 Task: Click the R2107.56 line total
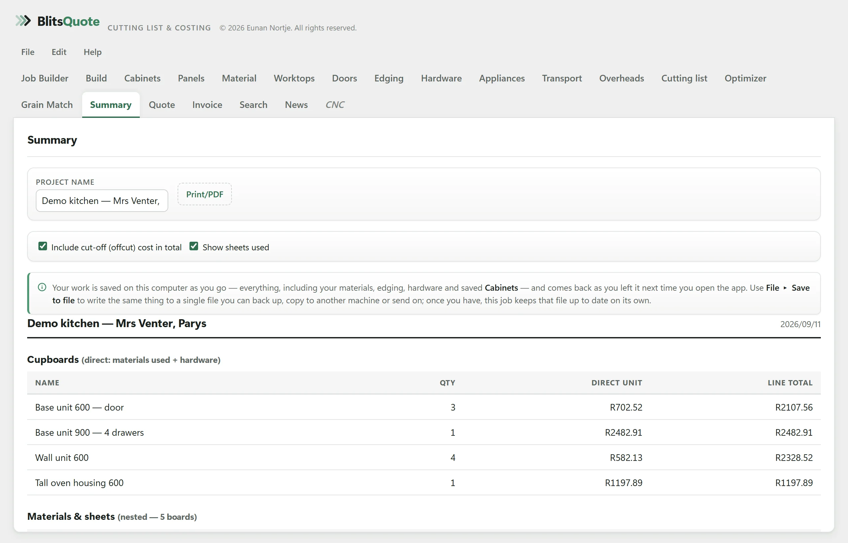click(794, 407)
